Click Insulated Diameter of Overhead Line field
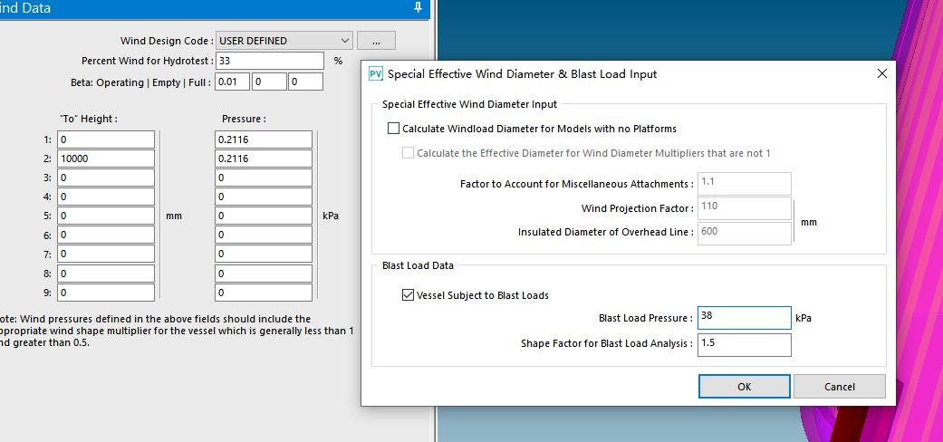This screenshot has height=442, width=943. point(744,234)
